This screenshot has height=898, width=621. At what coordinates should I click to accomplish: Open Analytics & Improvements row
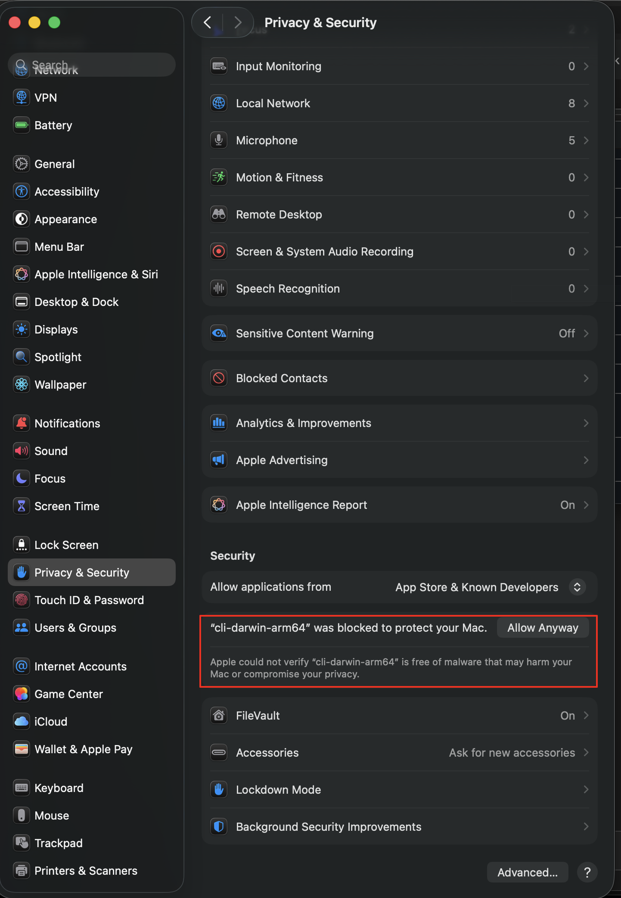[399, 423]
